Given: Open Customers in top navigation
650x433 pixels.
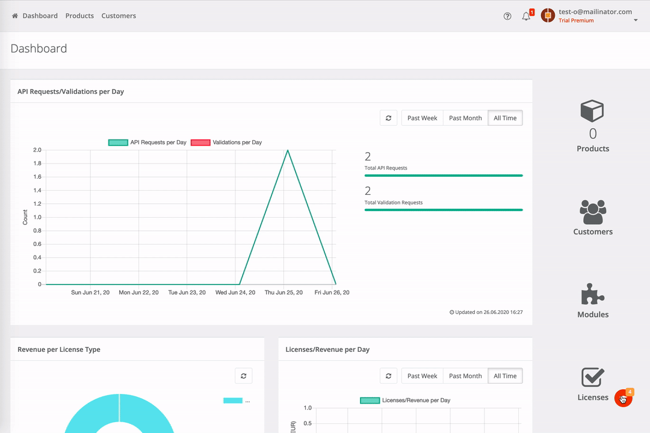Looking at the screenshot, I should click(119, 16).
